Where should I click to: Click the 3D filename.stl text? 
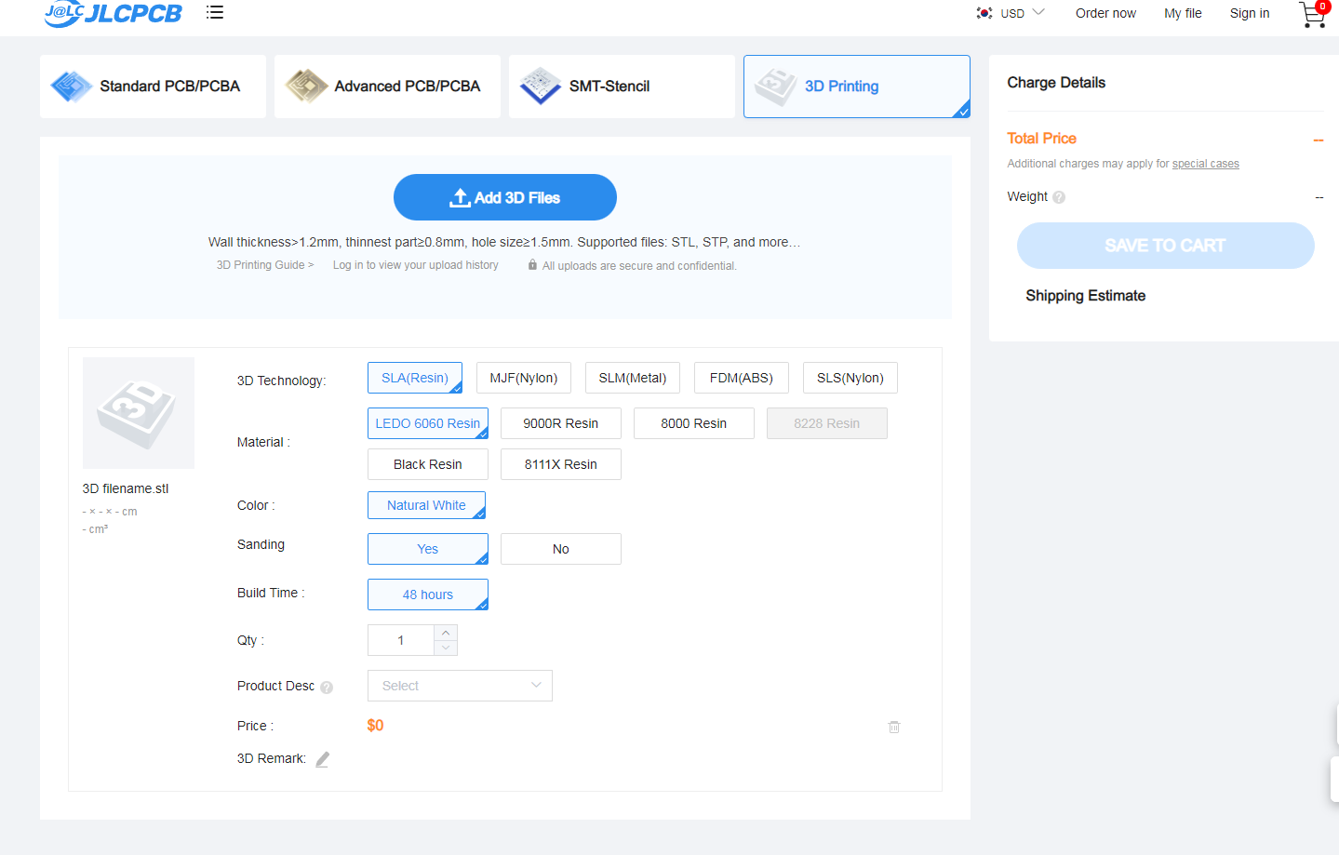pos(126,488)
